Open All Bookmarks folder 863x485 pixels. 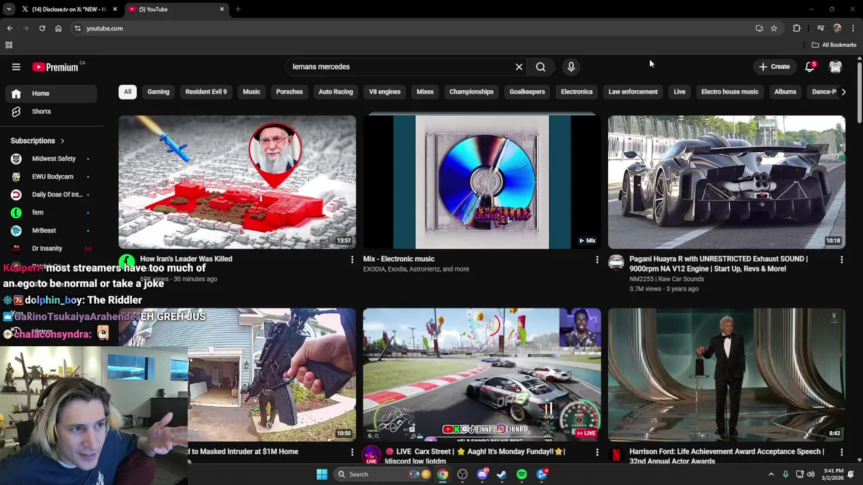click(x=834, y=45)
